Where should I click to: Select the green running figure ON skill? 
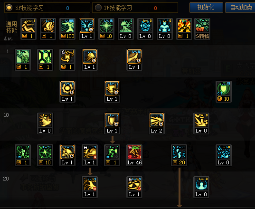(x=112, y=155)
